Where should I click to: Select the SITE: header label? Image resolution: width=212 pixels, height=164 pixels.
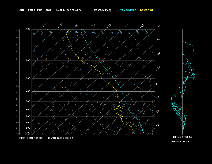[22, 10]
